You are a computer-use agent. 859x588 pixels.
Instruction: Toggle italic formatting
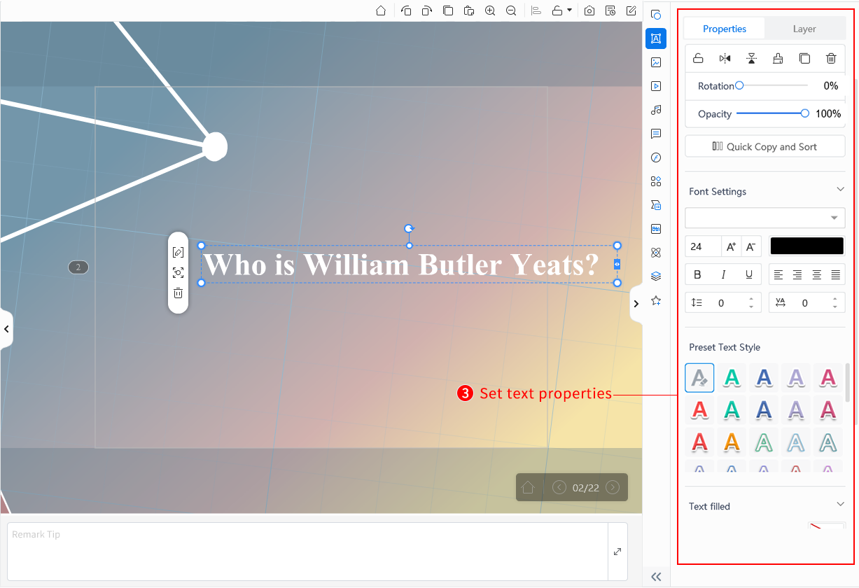coord(723,274)
